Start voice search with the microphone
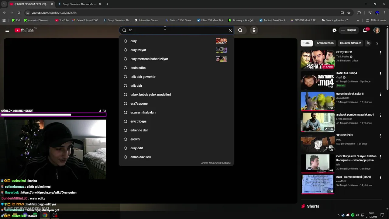 tap(254, 30)
